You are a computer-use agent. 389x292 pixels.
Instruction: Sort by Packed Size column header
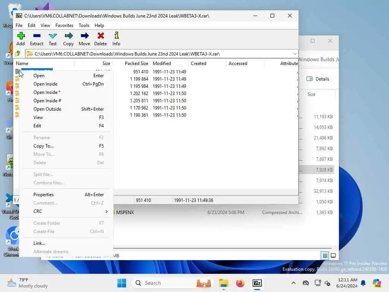(131, 63)
